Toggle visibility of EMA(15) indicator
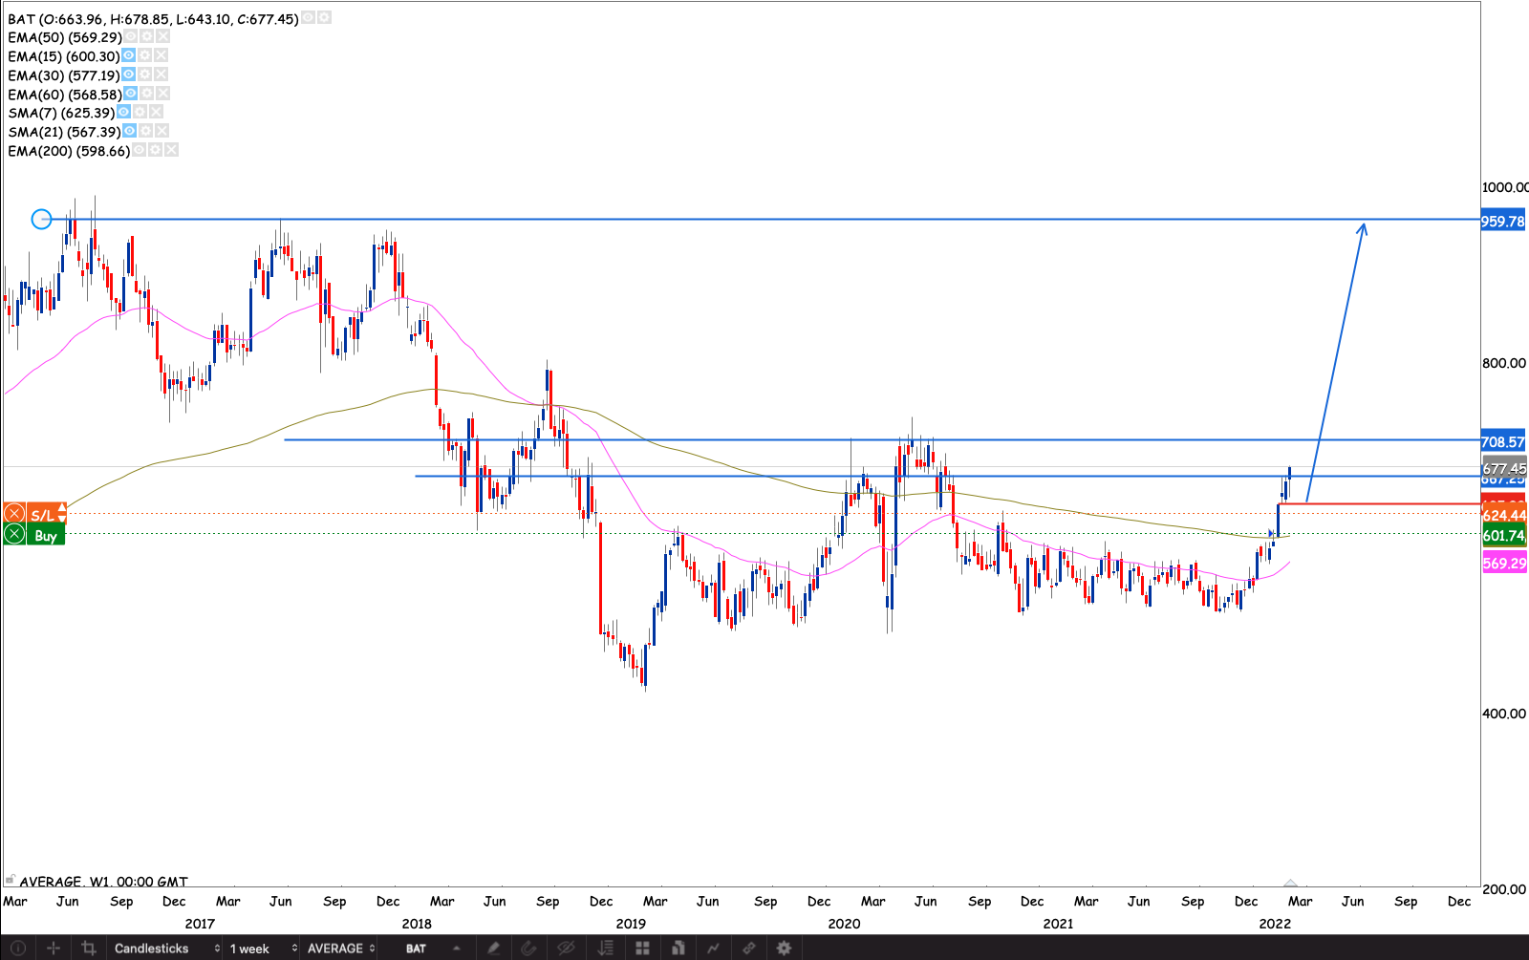The image size is (1529, 960). [128, 55]
